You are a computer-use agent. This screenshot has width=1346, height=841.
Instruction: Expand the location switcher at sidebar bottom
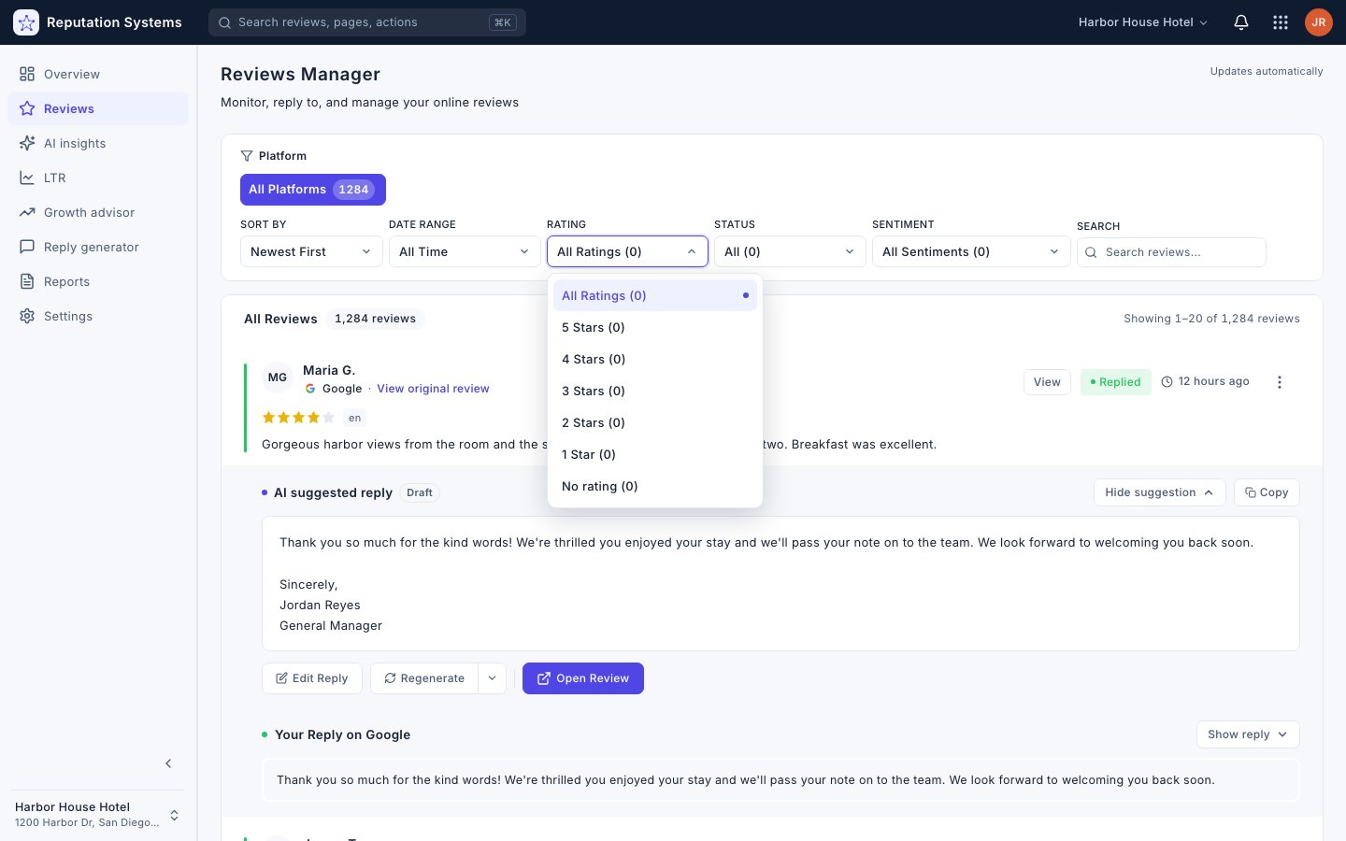click(x=174, y=815)
